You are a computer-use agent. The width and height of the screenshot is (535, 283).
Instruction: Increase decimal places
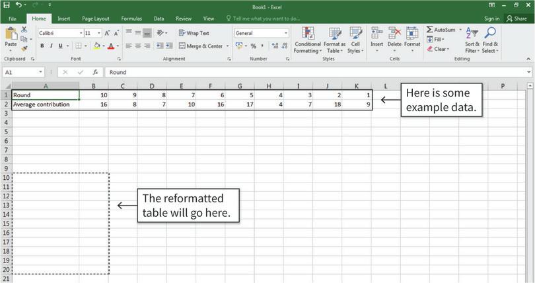pos(275,46)
